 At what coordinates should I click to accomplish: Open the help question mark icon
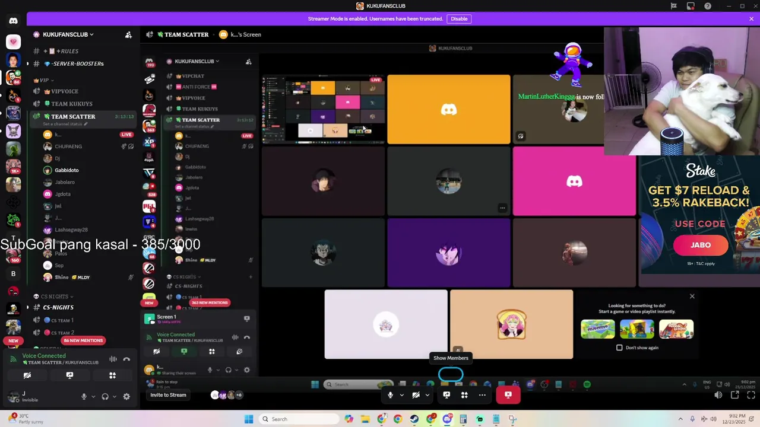click(x=708, y=6)
